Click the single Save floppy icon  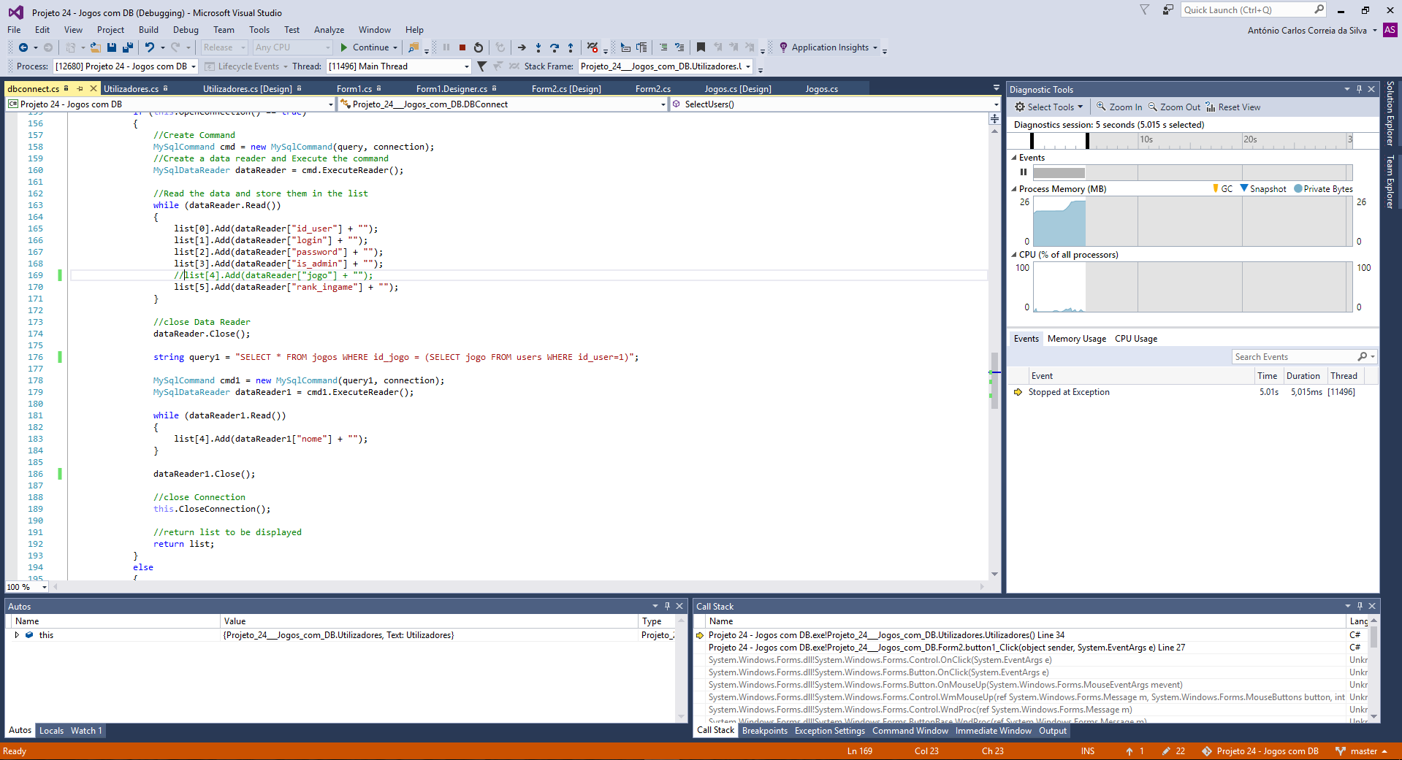tap(112, 47)
